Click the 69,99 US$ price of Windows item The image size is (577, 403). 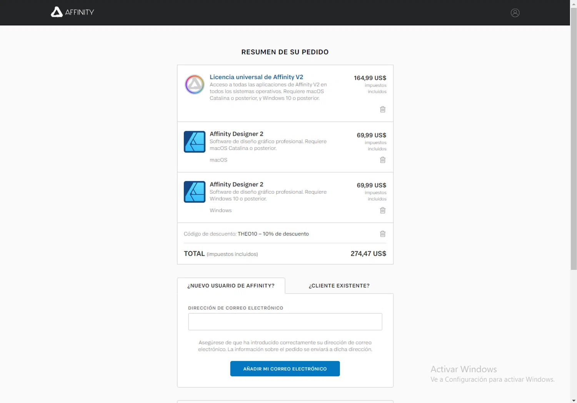pyautogui.click(x=371, y=185)
